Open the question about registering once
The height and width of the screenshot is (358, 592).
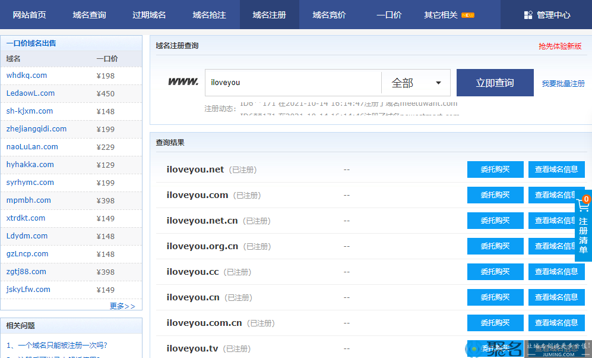[x=57, y=345]
